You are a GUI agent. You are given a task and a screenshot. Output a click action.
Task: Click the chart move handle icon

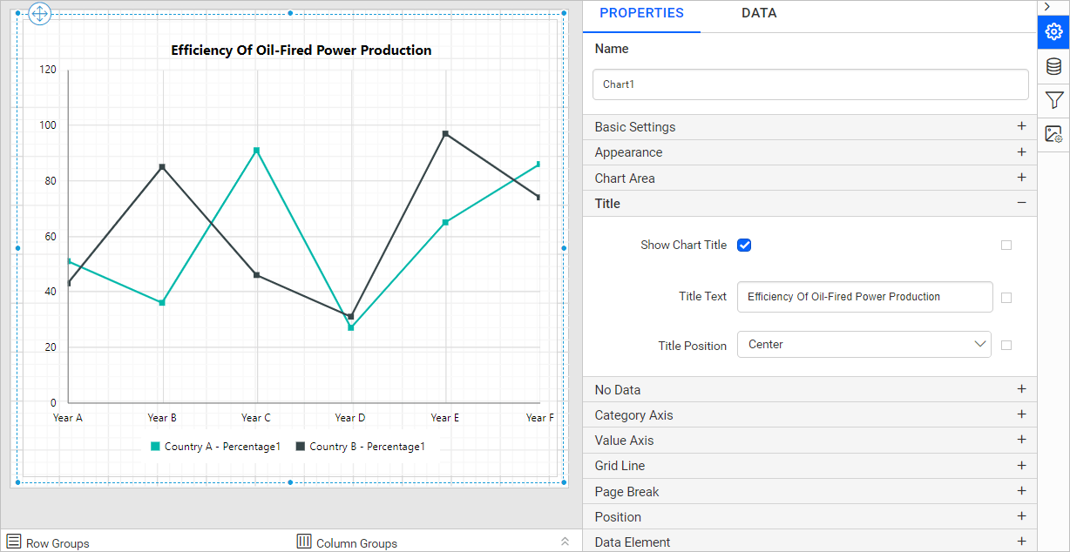coord(40,14)
